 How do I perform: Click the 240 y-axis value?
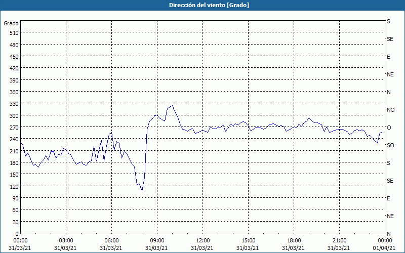point(14,140)
